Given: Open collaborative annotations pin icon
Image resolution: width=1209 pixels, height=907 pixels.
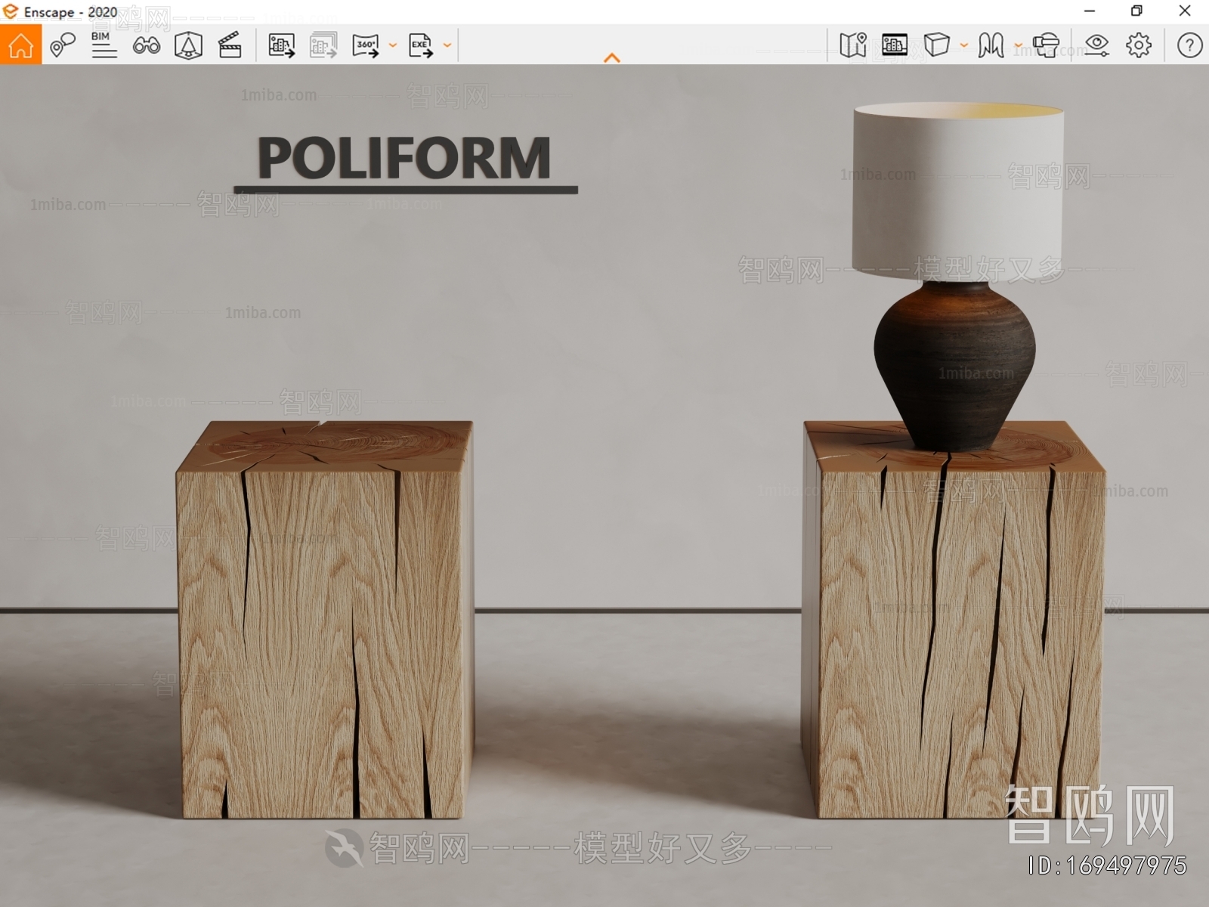Looking at the screenshot, I should pos(63,45).
